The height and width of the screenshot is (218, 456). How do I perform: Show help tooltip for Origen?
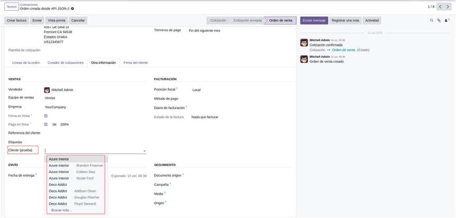click(x=166, y=202)
